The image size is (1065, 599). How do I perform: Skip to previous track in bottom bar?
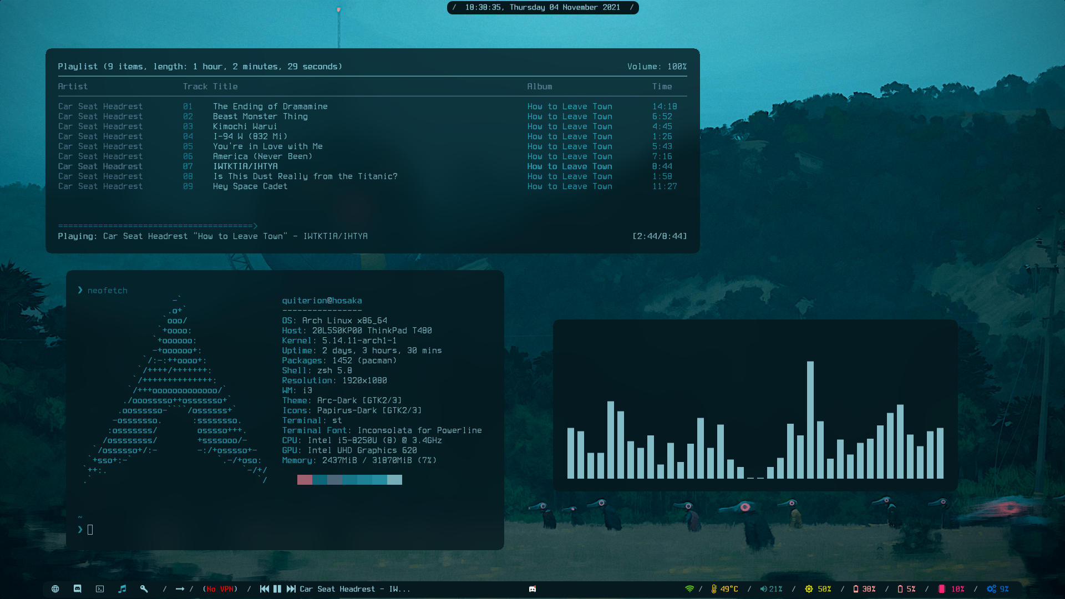coord(265,589)
